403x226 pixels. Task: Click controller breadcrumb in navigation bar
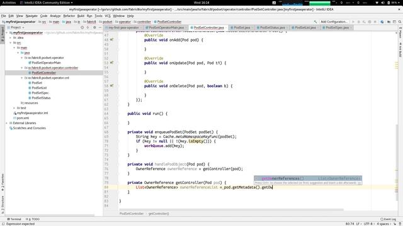pyautogui.click(x=144, y=22)
